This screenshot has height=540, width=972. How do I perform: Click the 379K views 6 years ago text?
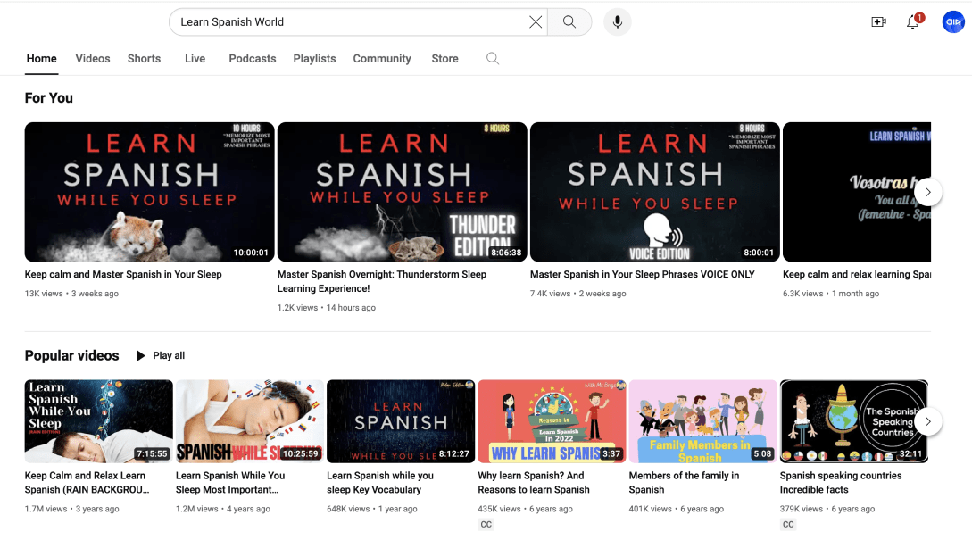pyautogui.click(x=827, y=509)
